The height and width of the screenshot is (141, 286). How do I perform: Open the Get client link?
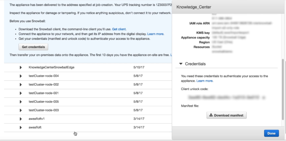pyautogui.click(x=119, y=29)
